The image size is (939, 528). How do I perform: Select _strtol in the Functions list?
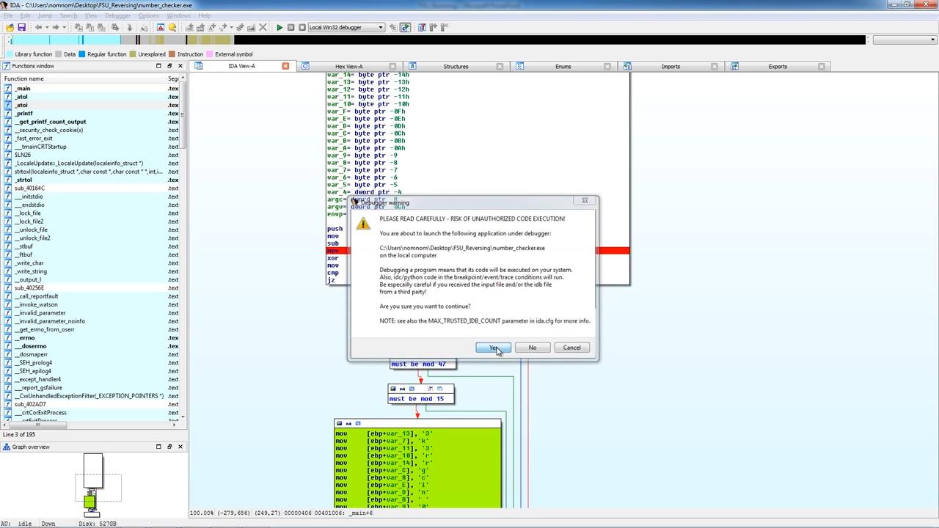click(91, 180)
